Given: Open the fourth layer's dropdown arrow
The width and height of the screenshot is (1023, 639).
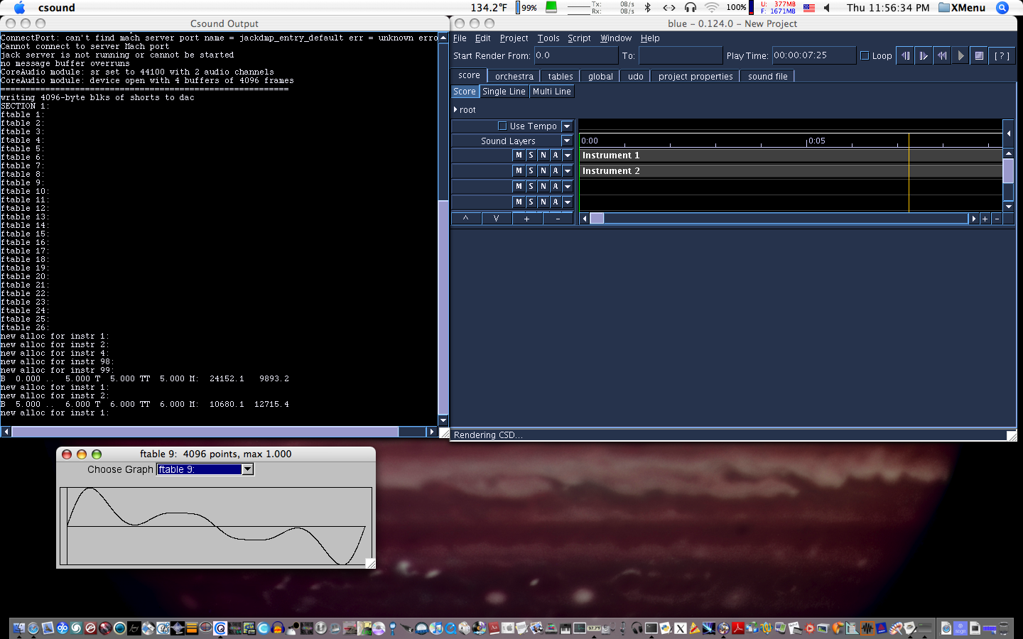Looking at the screenshot, I should 568,202.
